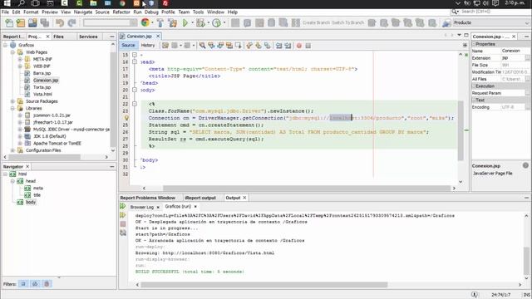Click the Undo toolbar icon
Image resolution: width=532 pixels, height=299 pixels.
pos(60,22)
